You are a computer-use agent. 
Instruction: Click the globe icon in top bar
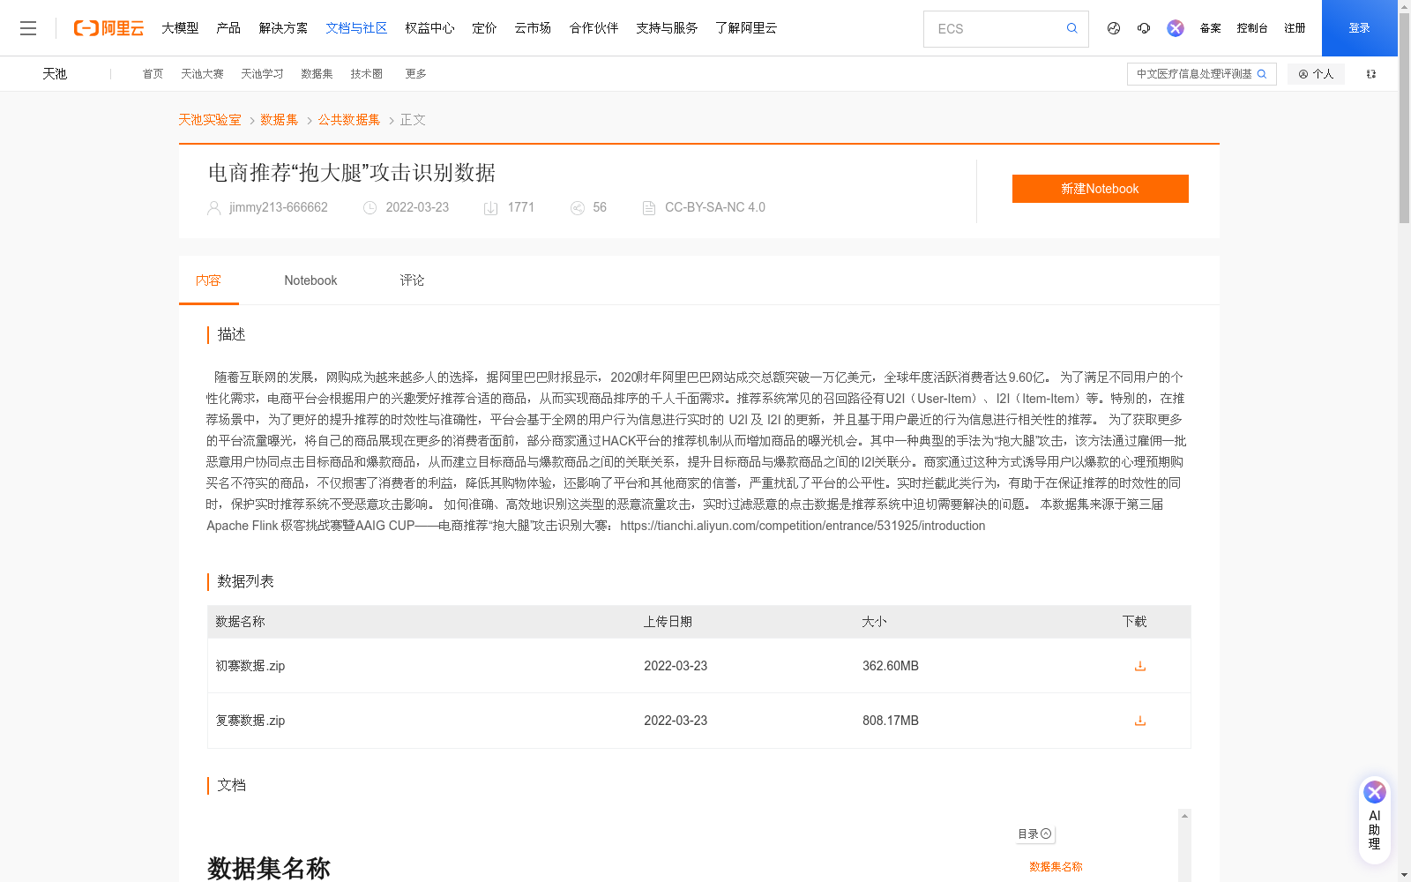point(1114,28)
